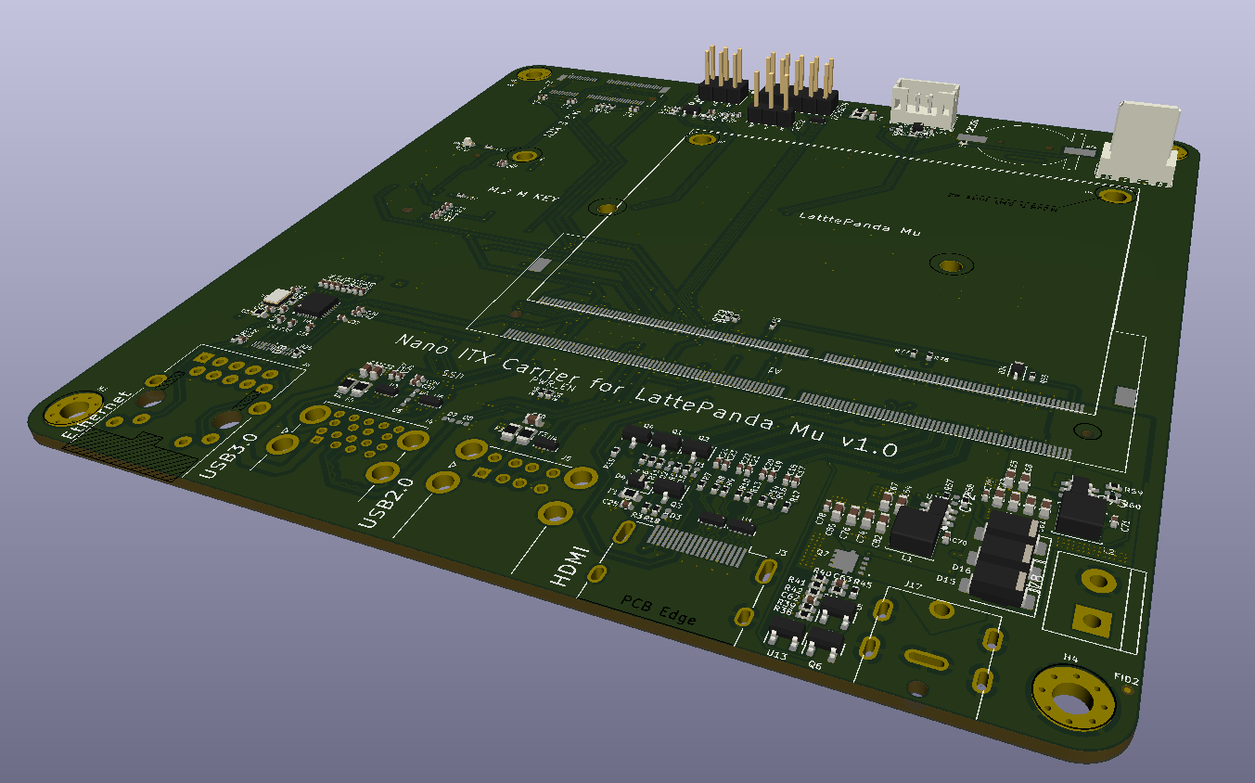Click the 'Ethernet' silkscreen label
1255x783 pixels.
tap(98, 415)
